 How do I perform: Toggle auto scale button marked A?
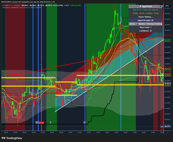pyautogui.click(x=168, y=133)
